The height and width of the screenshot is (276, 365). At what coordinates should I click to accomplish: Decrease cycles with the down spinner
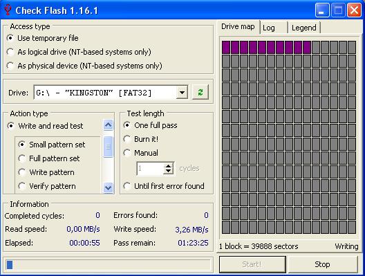pos(168,171)
